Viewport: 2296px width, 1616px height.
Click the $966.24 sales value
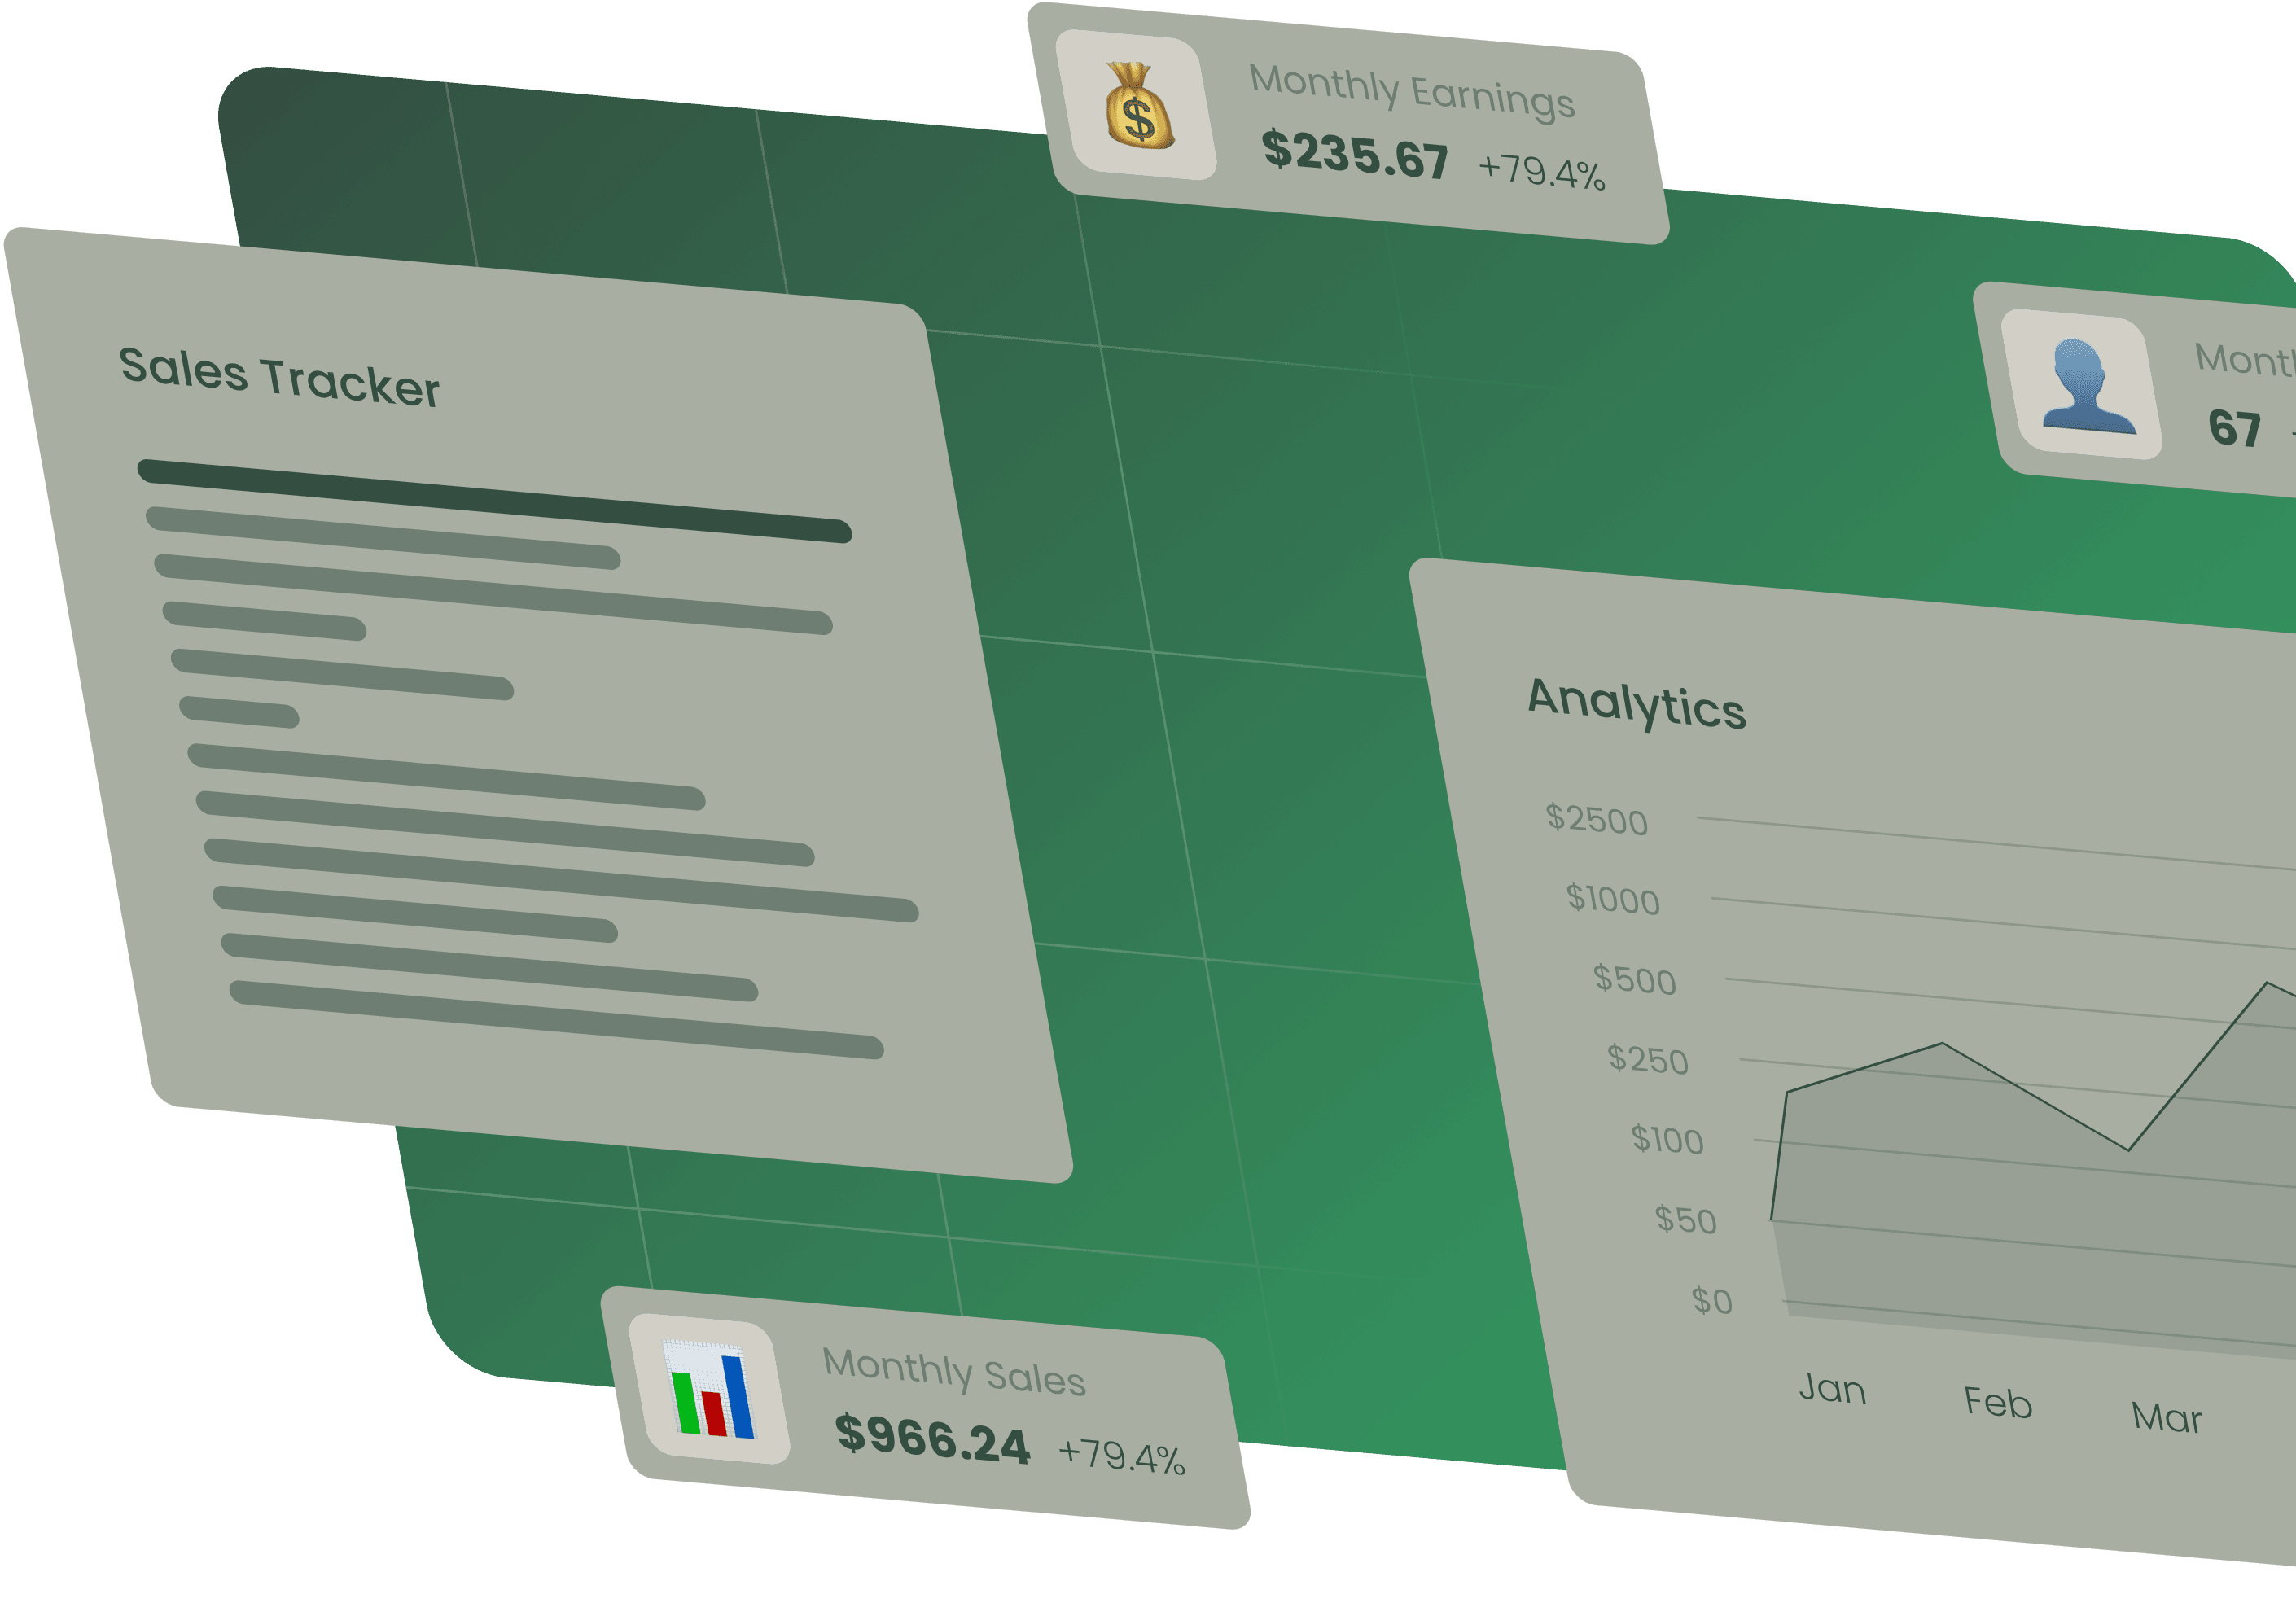[932, 1439]
